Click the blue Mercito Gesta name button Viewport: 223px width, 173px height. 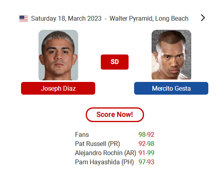point(171,88)
